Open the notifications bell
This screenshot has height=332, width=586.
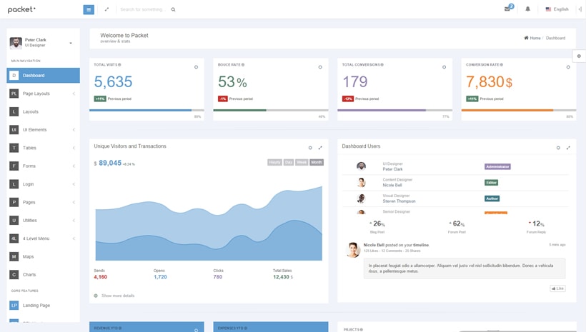(x=528, y=9)
